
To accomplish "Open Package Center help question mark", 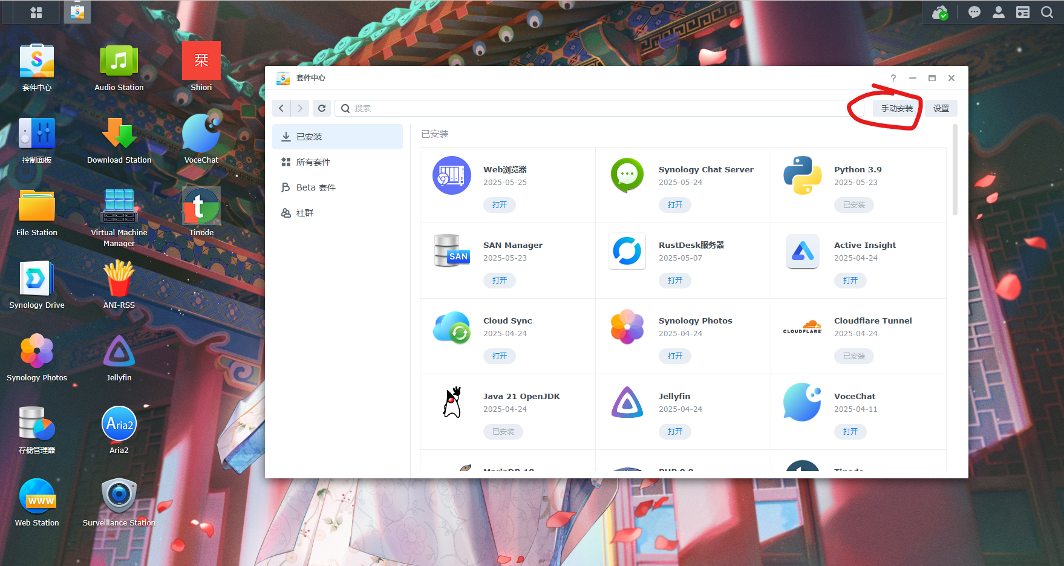I will 893,78.
